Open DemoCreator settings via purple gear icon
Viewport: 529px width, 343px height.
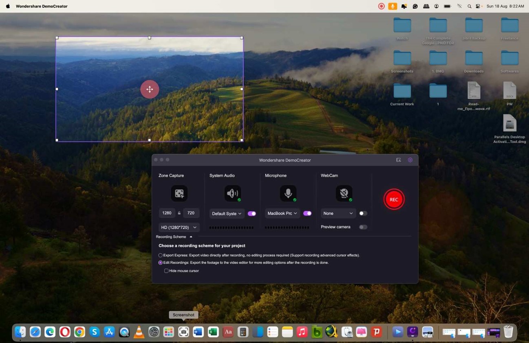pos(410,160)
